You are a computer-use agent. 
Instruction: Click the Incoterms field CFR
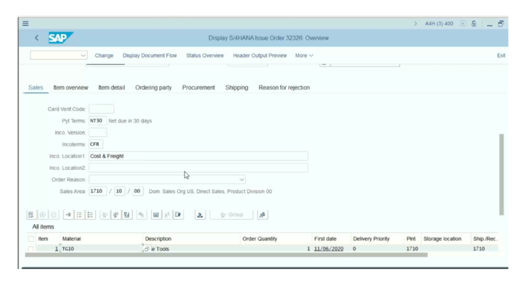pos(96,144)
